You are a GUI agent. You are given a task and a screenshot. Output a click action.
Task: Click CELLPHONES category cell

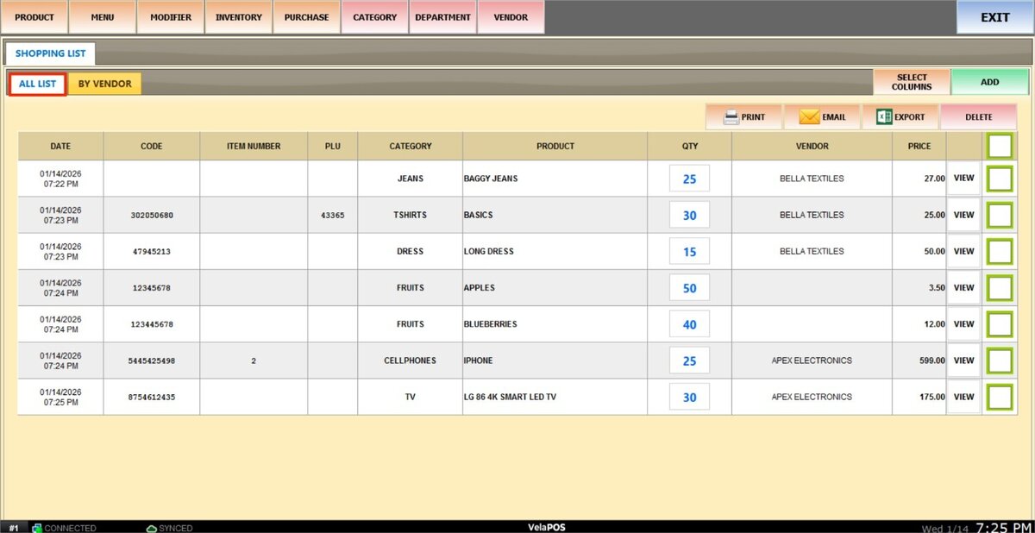coord(411,361)
